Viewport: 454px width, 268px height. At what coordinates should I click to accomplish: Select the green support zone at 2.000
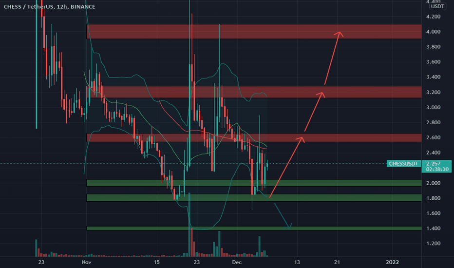(254, 183)
